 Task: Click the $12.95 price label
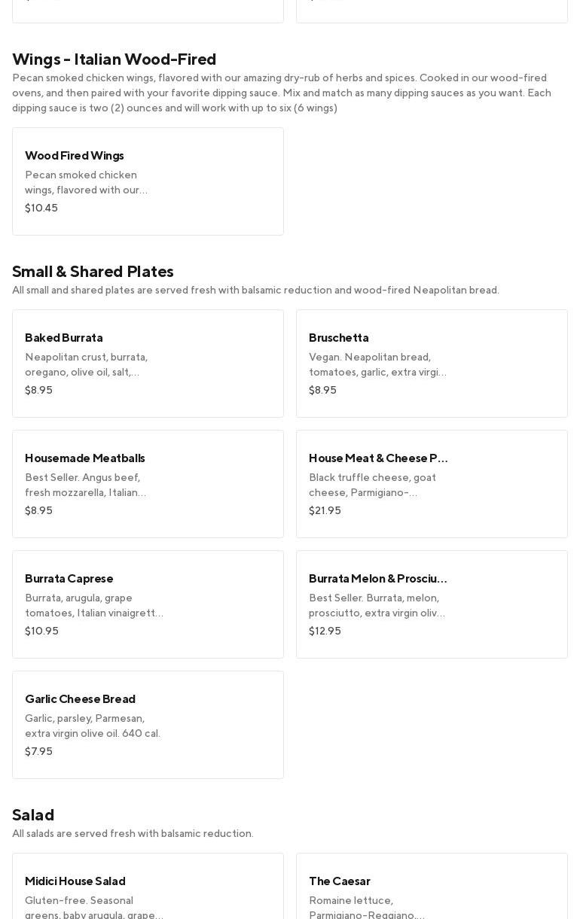(325, 631)
